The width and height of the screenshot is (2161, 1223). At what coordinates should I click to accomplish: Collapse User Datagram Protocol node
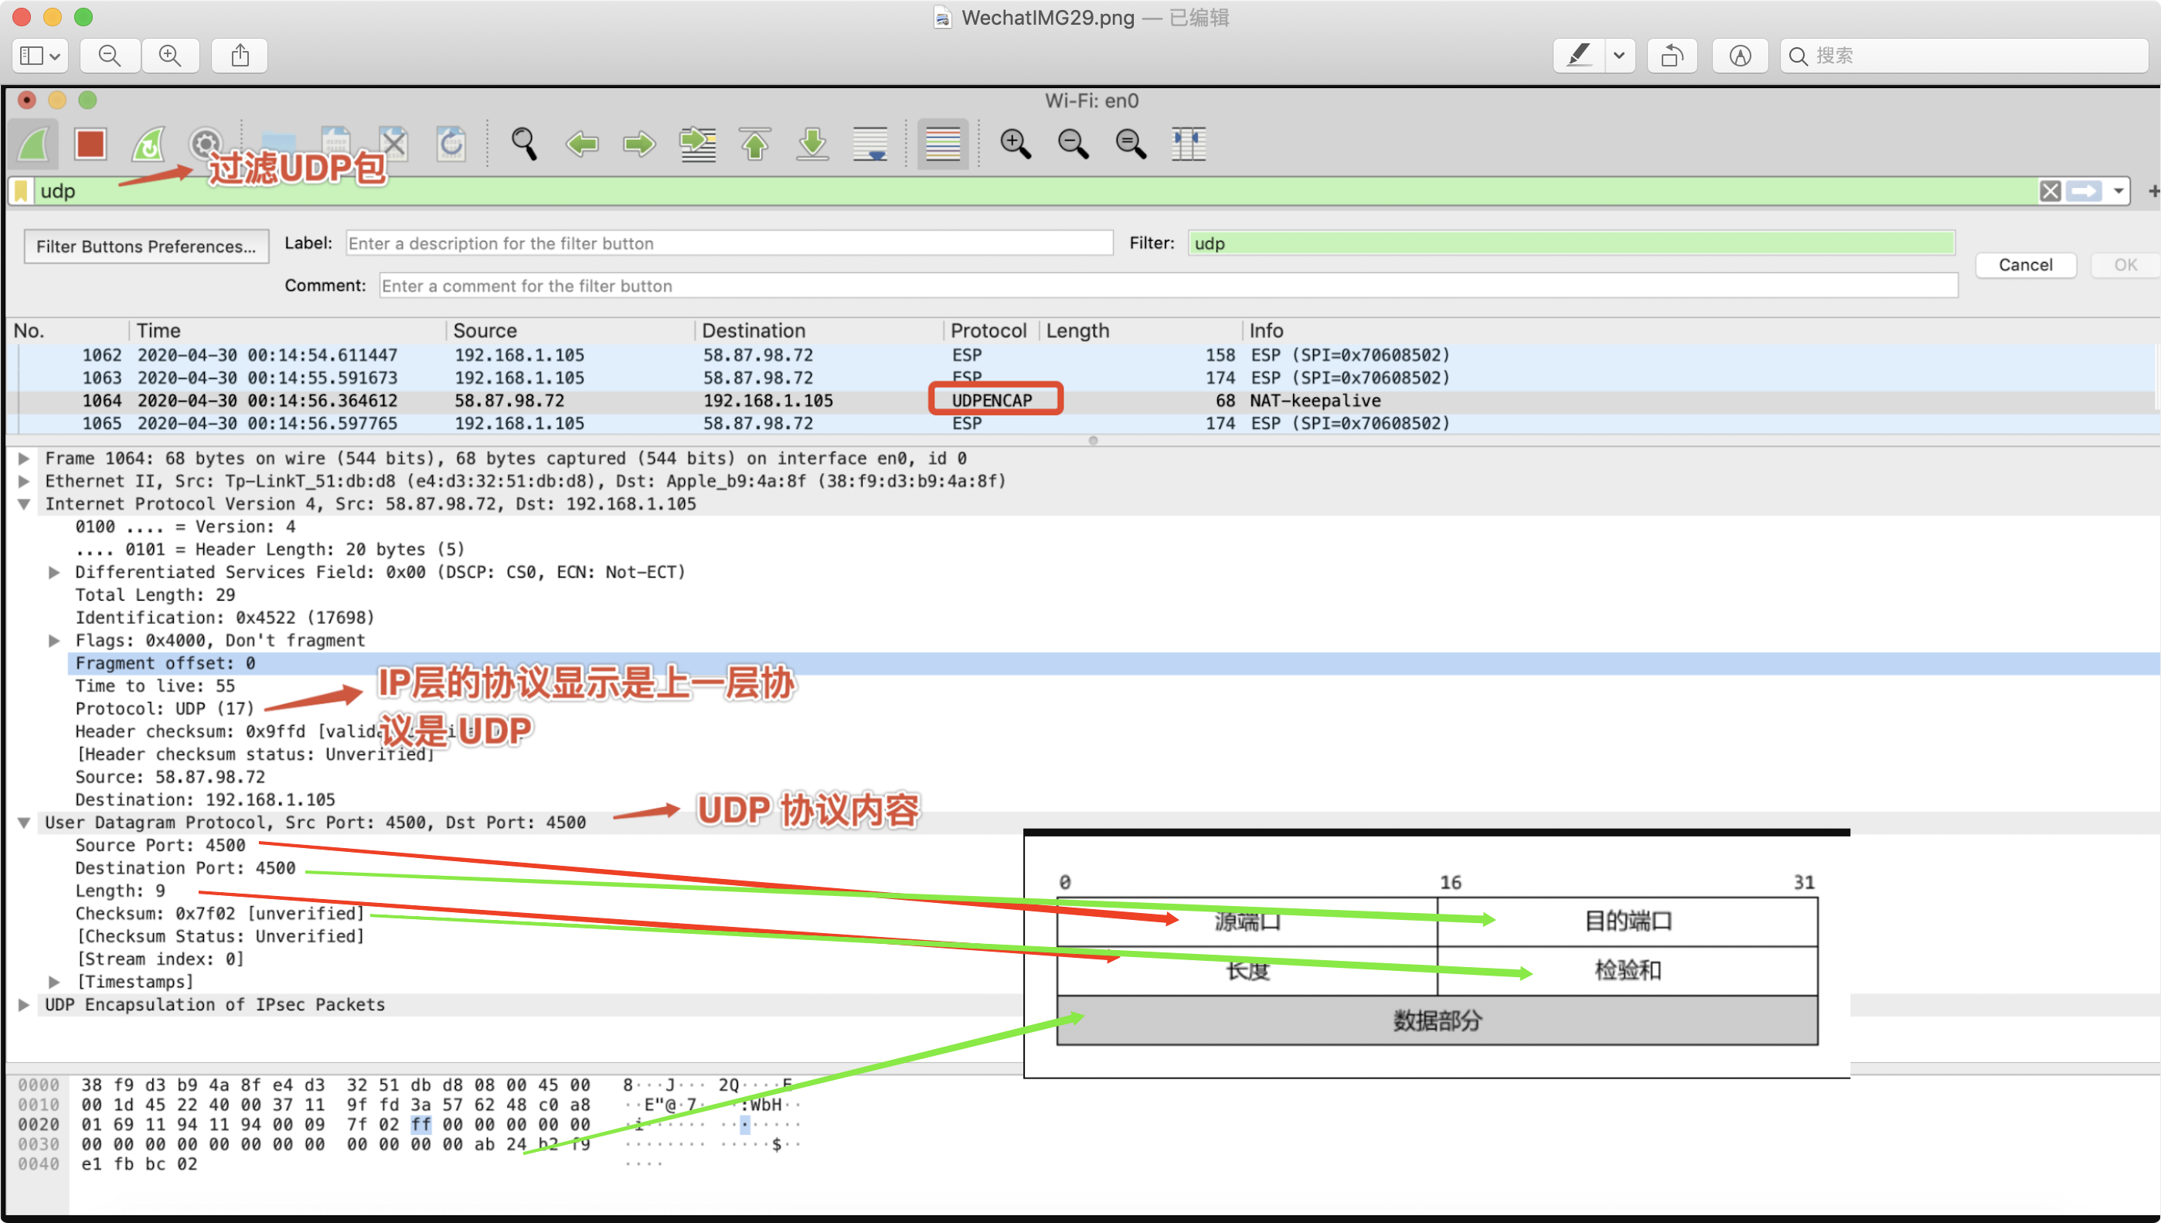pyautogui.click(x=25, y=823)
